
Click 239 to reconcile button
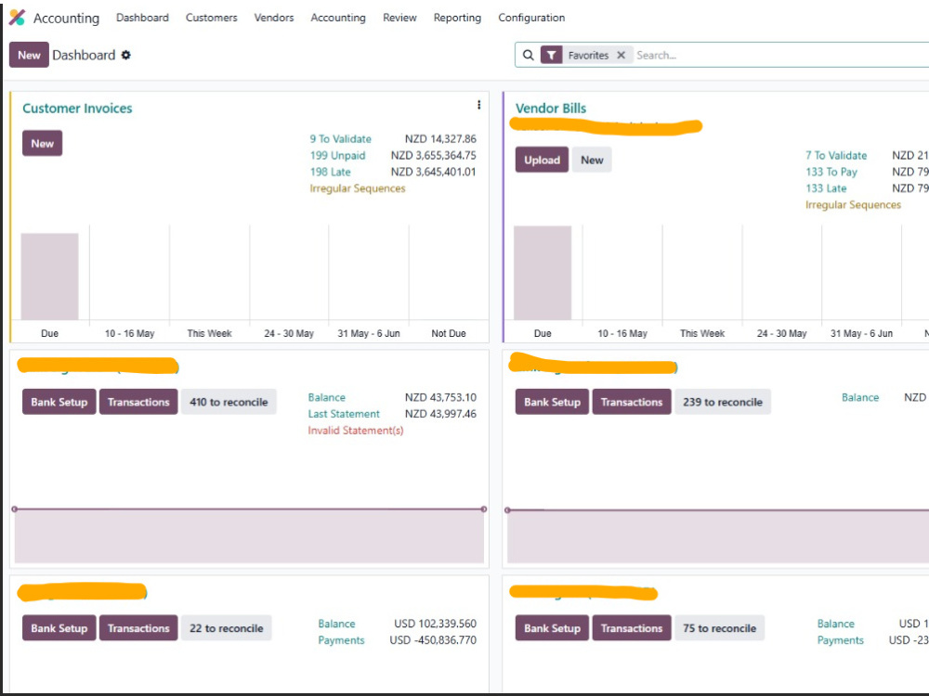point(722,402)
